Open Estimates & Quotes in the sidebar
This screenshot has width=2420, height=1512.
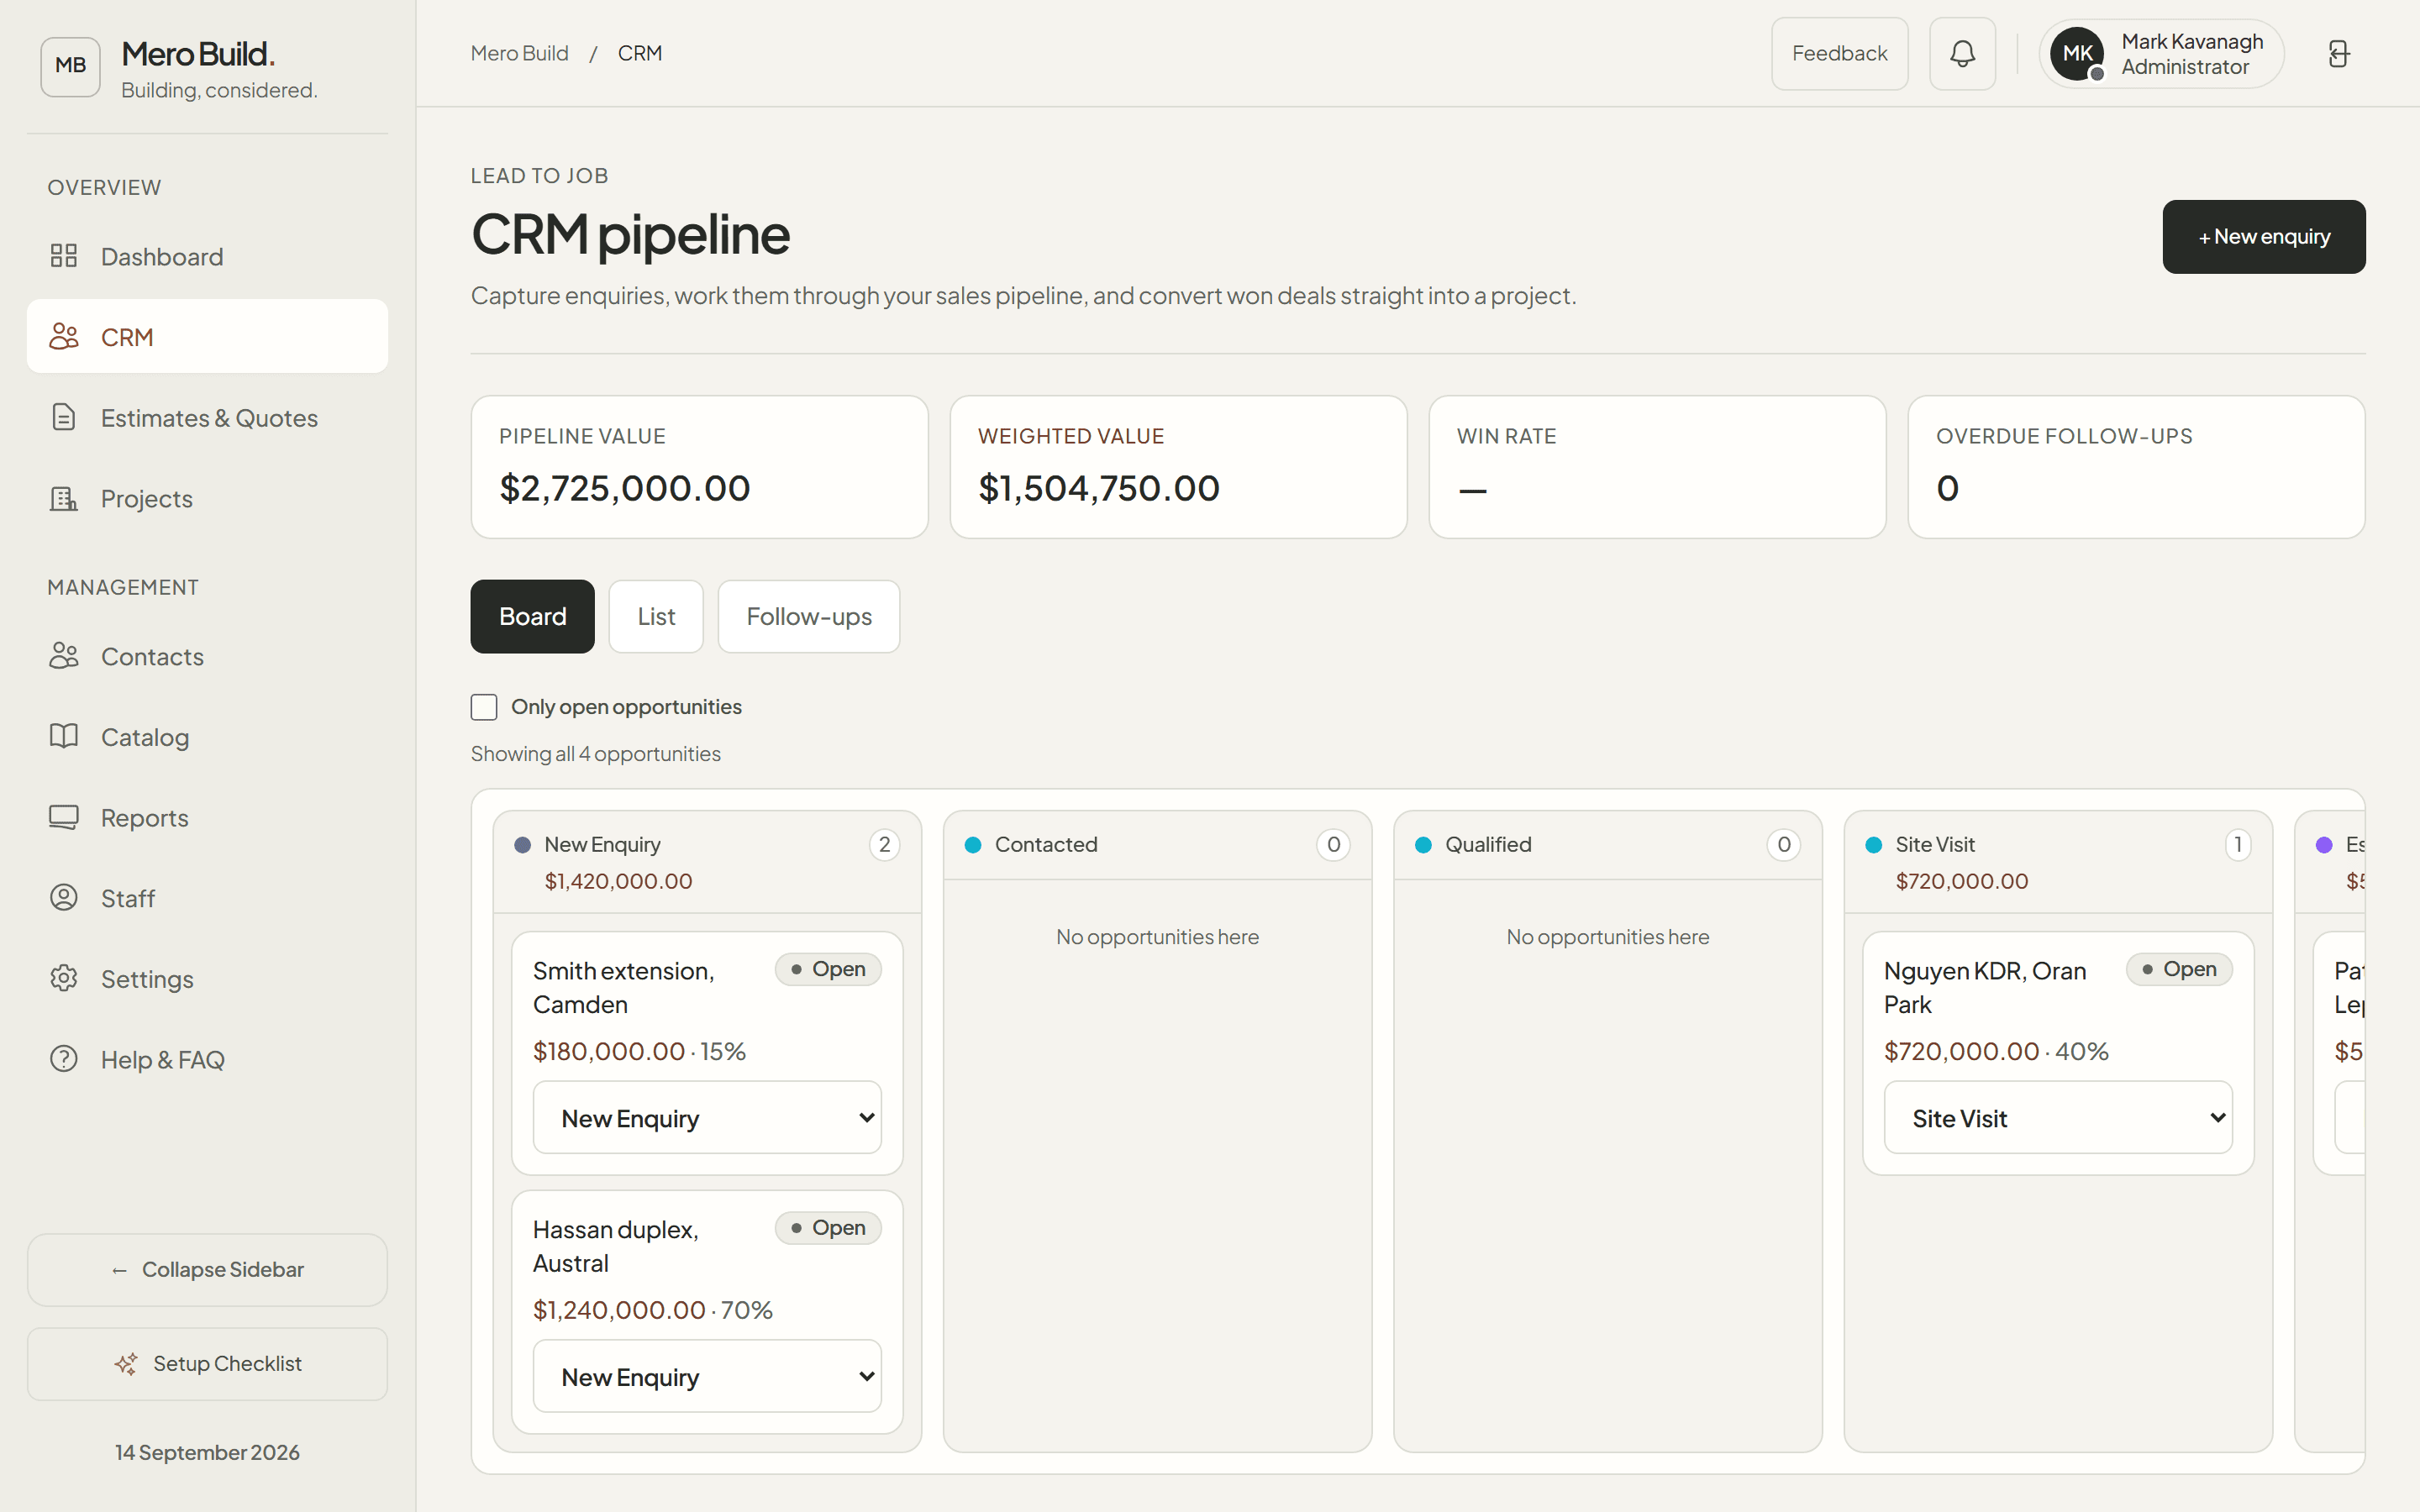207,417
